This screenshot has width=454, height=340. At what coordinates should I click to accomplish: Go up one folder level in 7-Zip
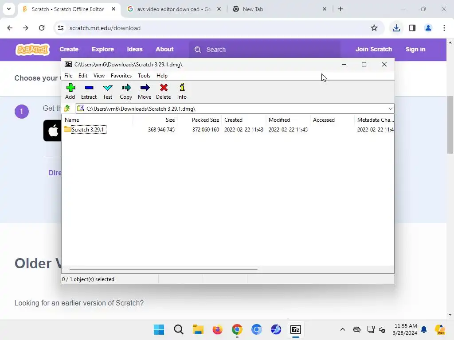[67, 108]
